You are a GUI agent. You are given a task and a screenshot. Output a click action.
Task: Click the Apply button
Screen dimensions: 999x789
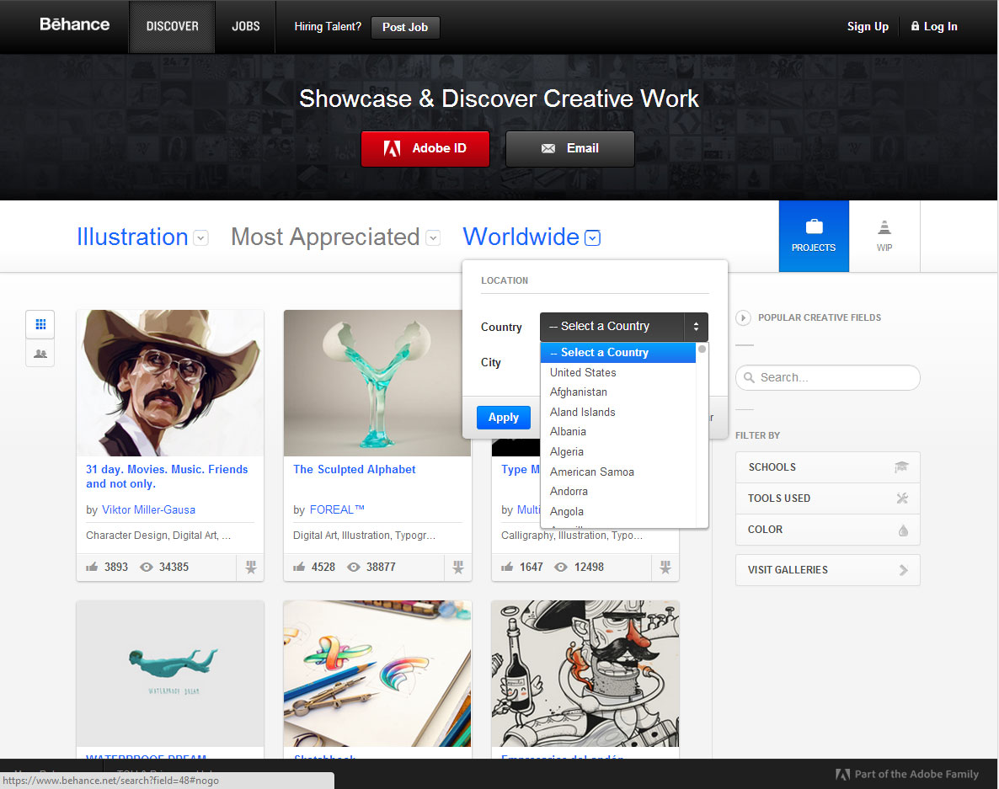(503, 418)
